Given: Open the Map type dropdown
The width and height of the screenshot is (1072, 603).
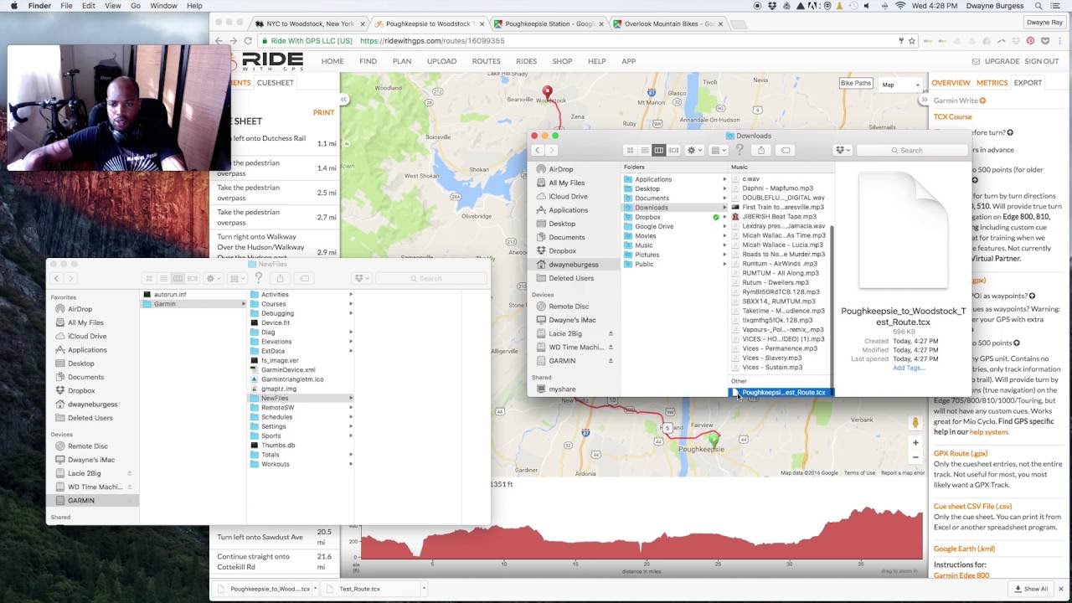Looking at the screenshot, I should pos(900,85).
